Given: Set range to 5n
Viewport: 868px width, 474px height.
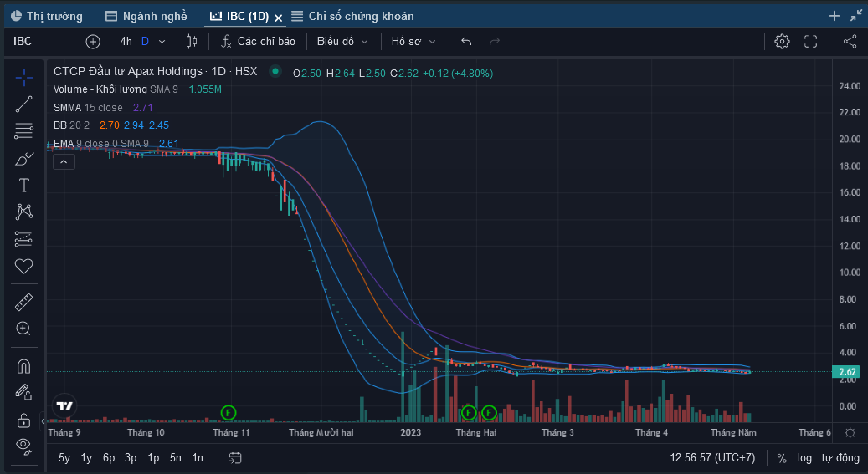Looking at the screenshot, I should pos(176,458).
